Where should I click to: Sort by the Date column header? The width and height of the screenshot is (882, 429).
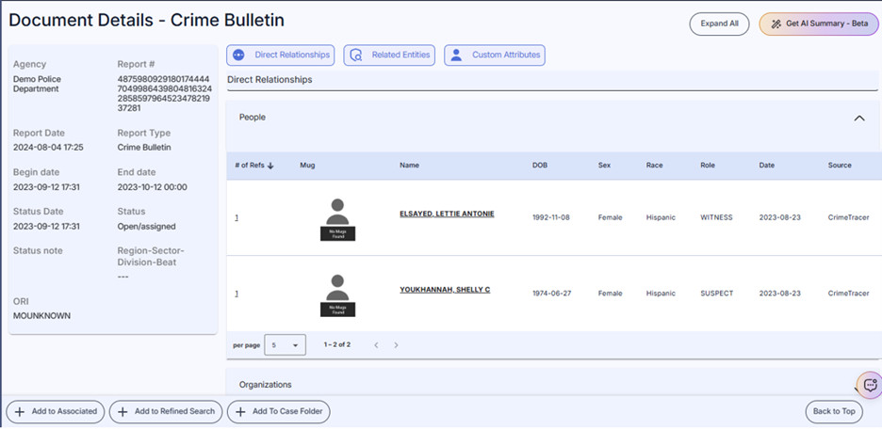pos(767,166)
